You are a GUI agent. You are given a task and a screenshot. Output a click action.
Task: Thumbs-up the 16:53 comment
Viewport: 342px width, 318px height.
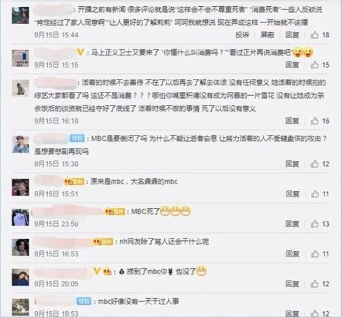pyautogui.click(x=315, y=254)
